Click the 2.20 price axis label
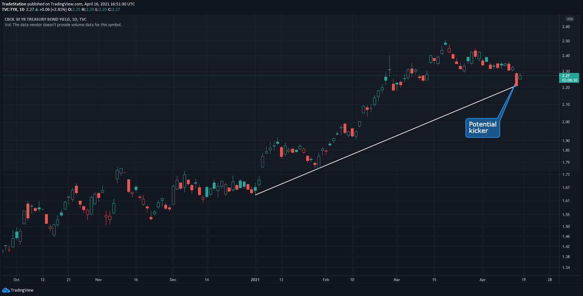This screenshot has width=583, height=296. pyautogui.click(x=566, y=88)
